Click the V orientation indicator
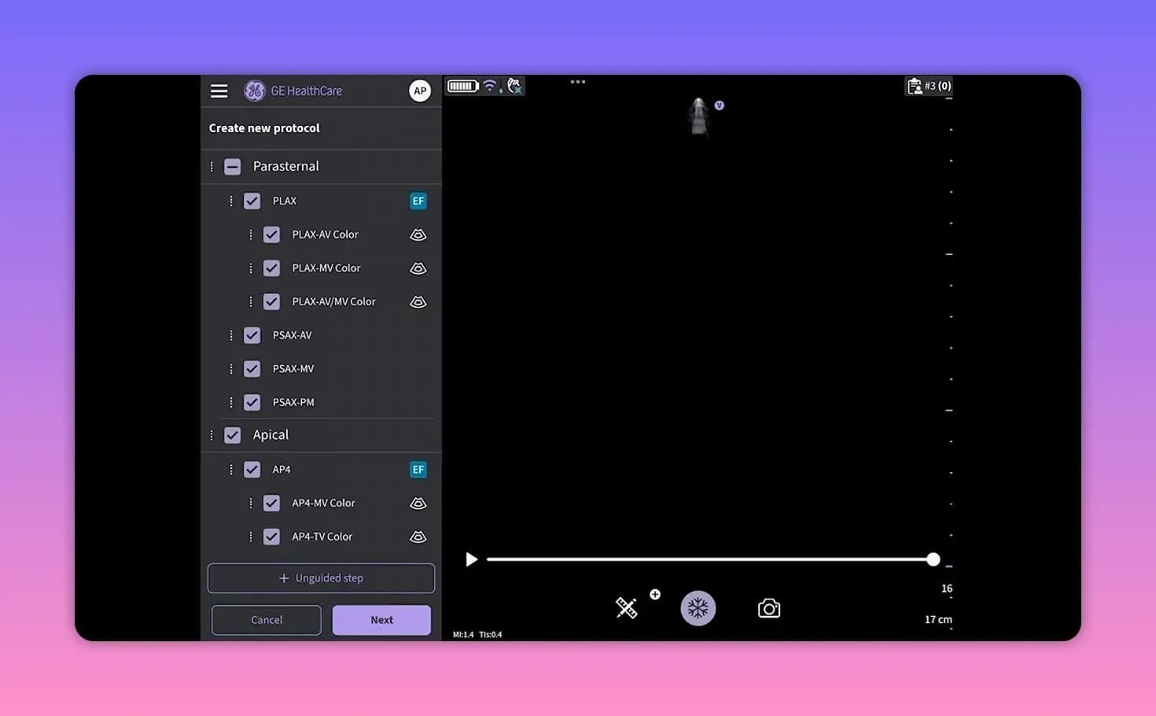 720,105
